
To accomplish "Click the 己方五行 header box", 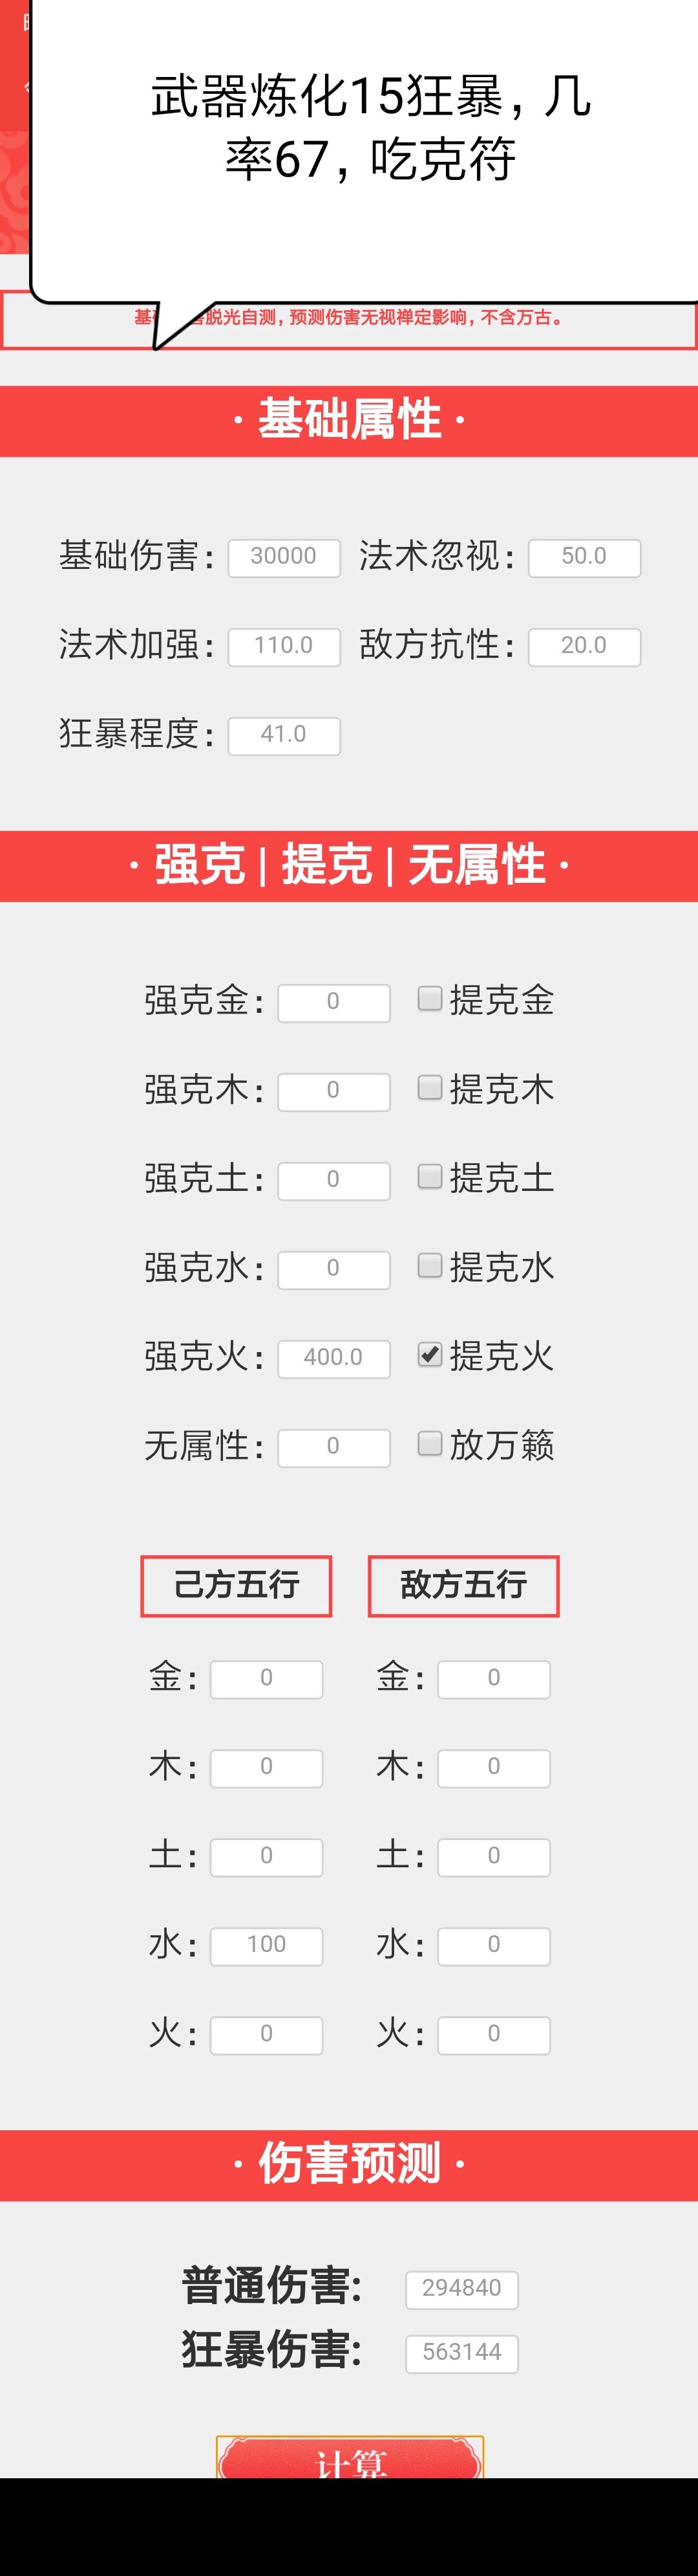I will pyautogui.click(x=236, y=1585).
